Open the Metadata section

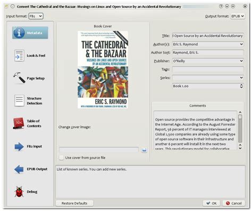click(30, 33)
